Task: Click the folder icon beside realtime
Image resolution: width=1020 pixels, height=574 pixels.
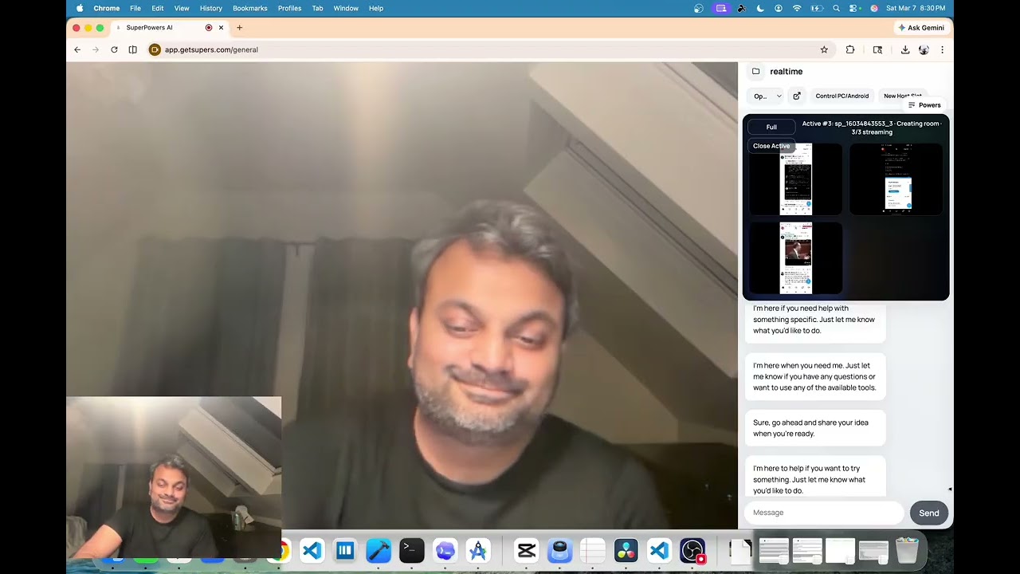Action: [755, 71]
